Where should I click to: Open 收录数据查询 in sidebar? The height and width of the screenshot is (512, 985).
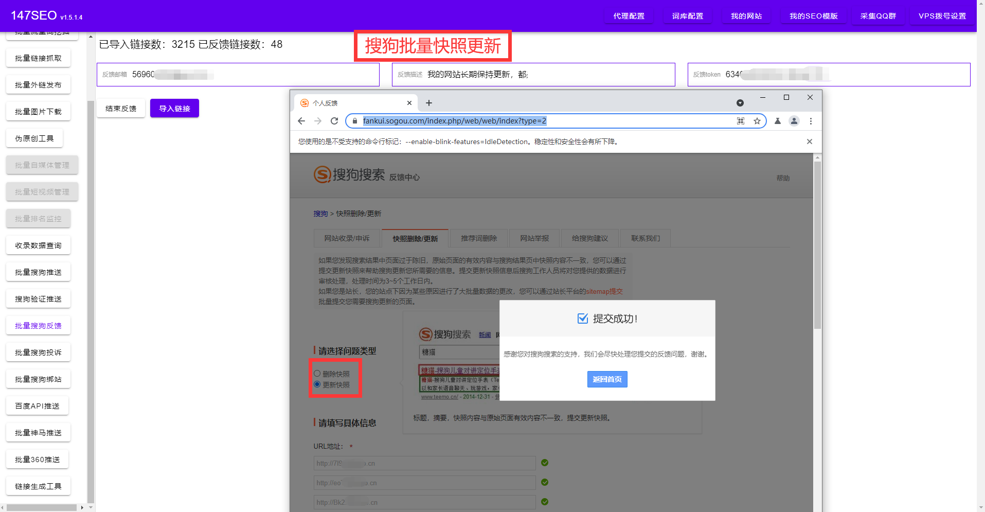[x=38, y=245]
